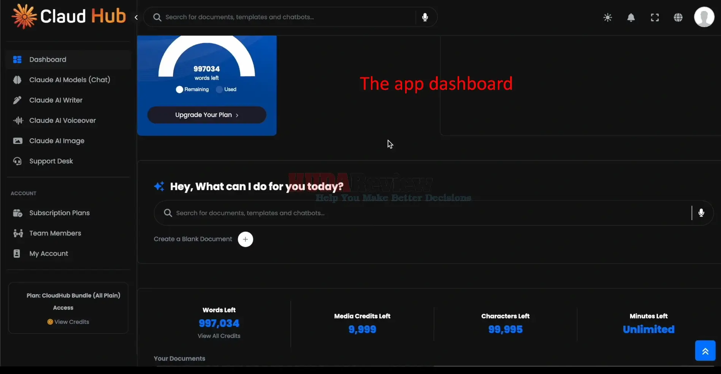Screen dimensions: 721x374
Task: Click Create a Blank Document text
Action: coord(193,239)
